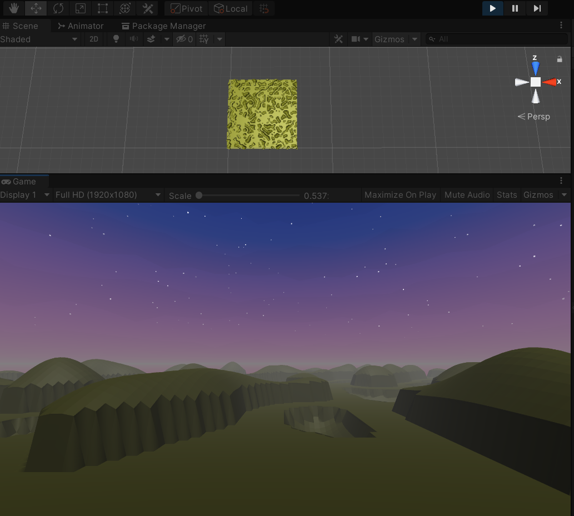
Task: Toggle scene grid visibility icon
Action: [x=204, y=39]
